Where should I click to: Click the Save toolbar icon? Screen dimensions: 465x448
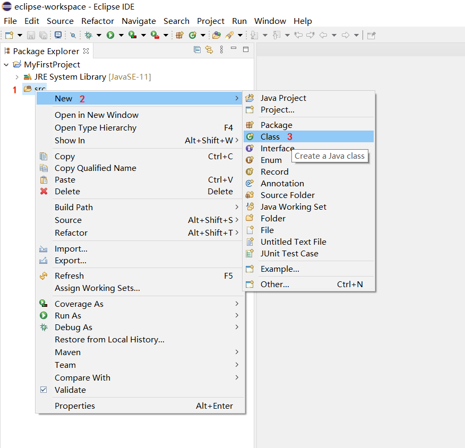coord(31,35)
